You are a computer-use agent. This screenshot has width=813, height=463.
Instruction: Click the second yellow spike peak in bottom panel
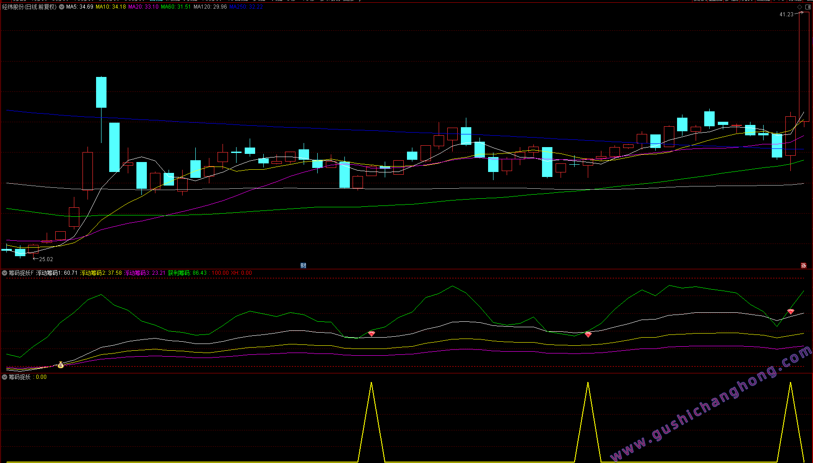[x=588, y=383]
